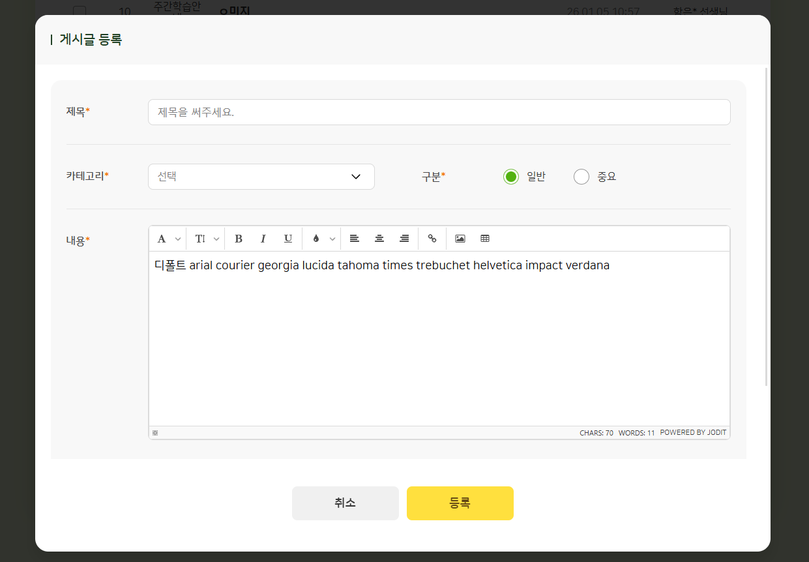Screen dimensions: 809x562
Task: Insert an image into the content
Action: (460, 239)
